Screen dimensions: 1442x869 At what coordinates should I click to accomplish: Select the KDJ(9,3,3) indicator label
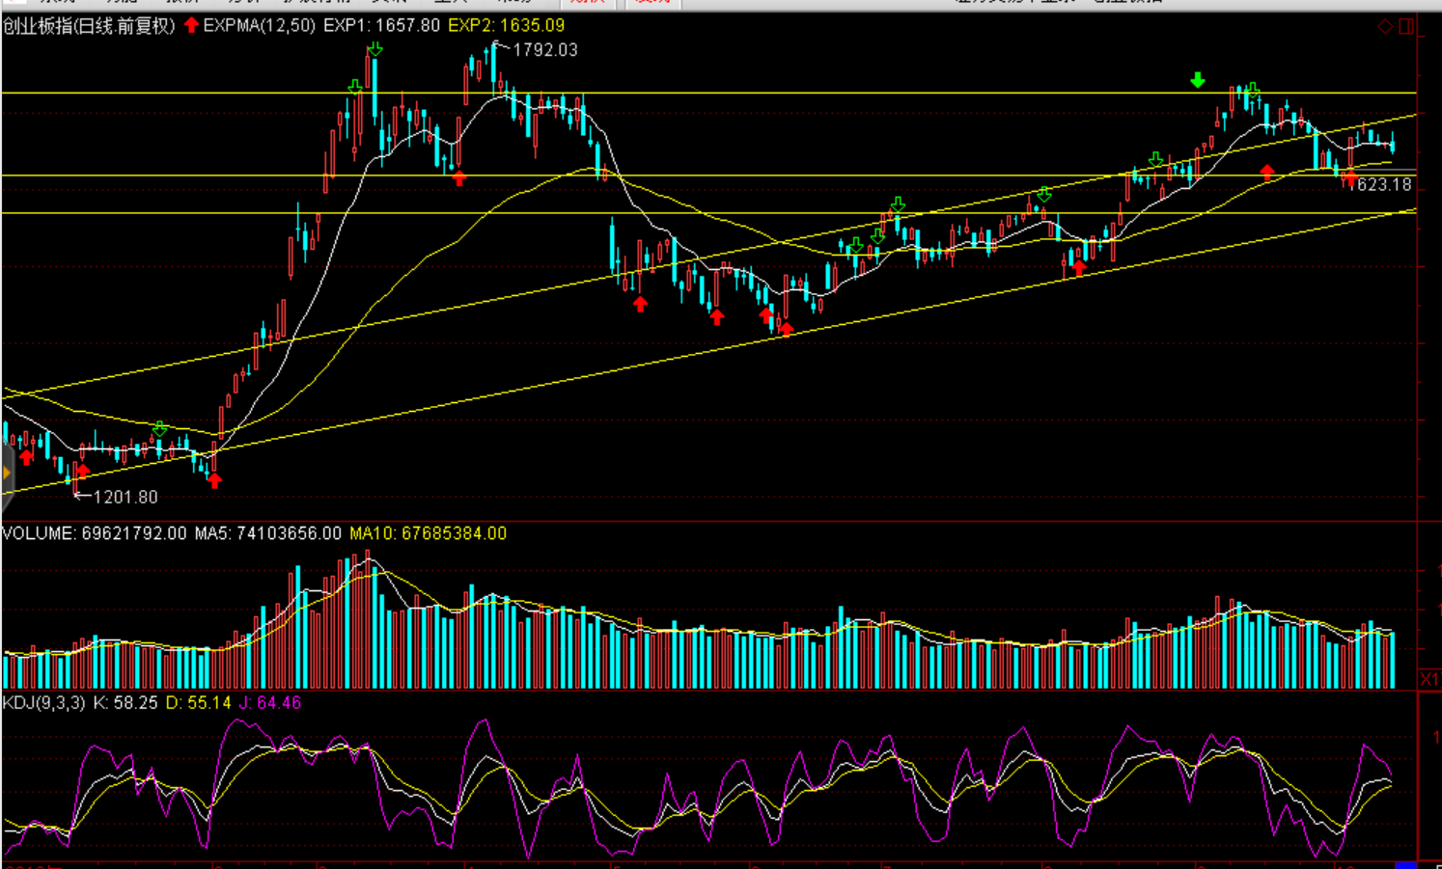(x=43, y=703)
